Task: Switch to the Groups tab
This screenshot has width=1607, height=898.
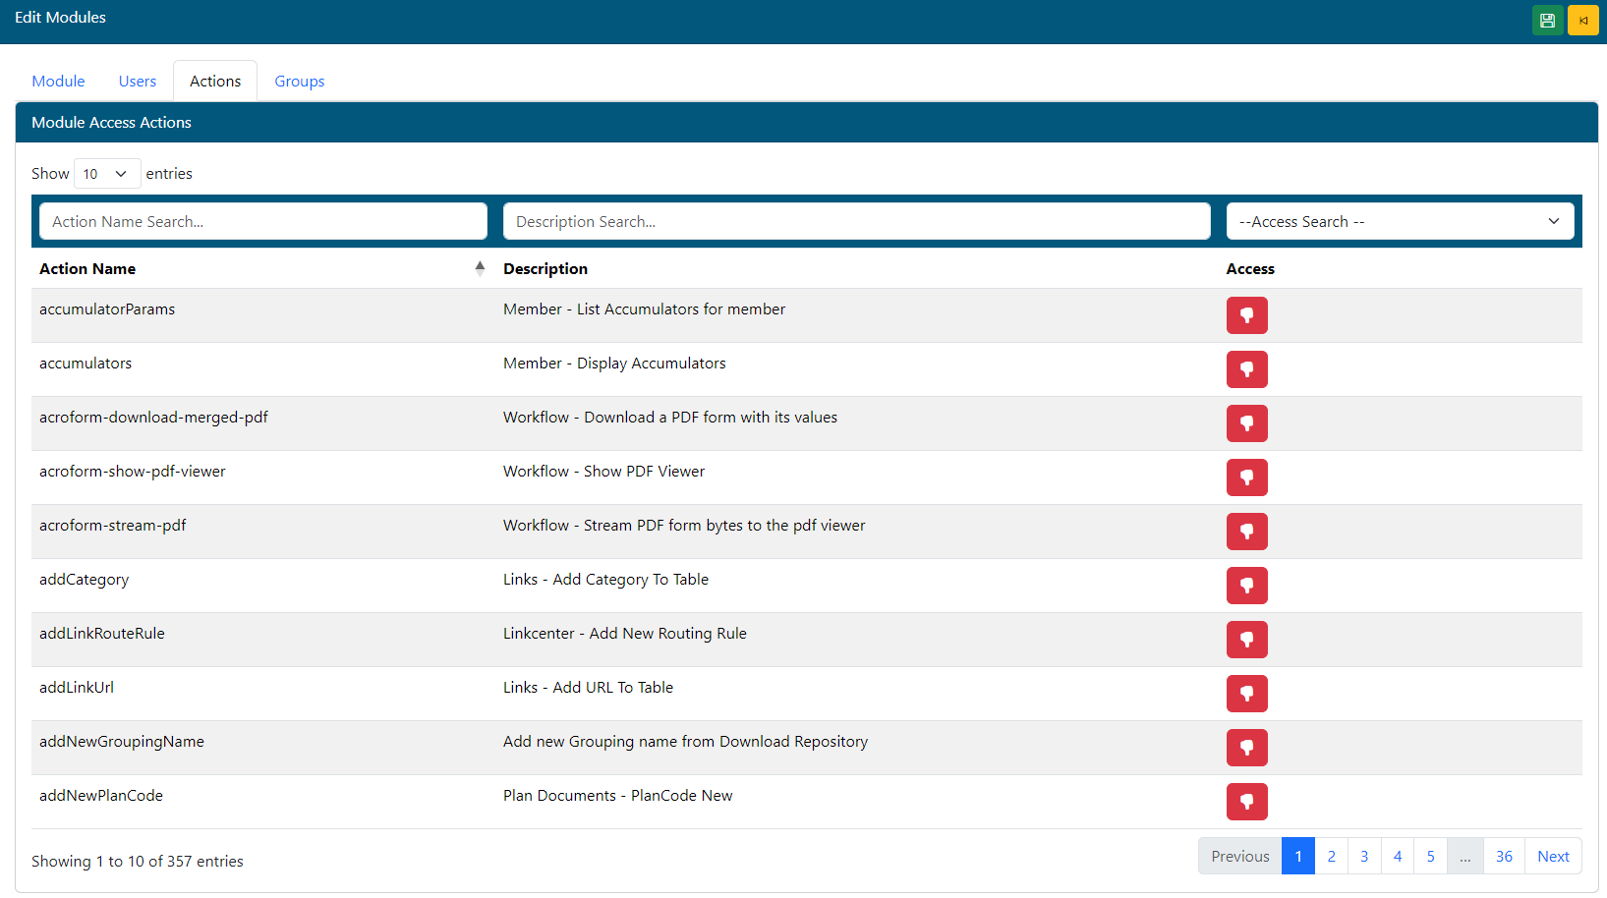Action: click(x=299, y=82)
